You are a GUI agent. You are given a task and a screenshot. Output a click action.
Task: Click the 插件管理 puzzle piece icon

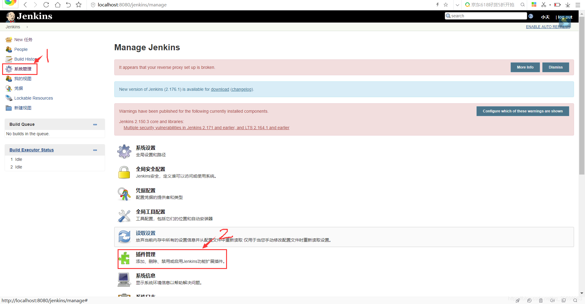pyautogui.click(x=124, y=258)
